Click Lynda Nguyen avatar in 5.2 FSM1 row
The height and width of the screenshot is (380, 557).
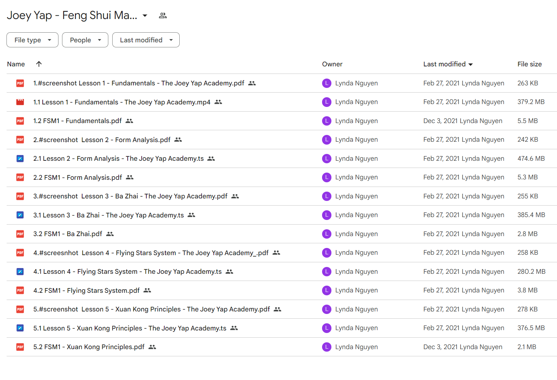pos(326,347)
